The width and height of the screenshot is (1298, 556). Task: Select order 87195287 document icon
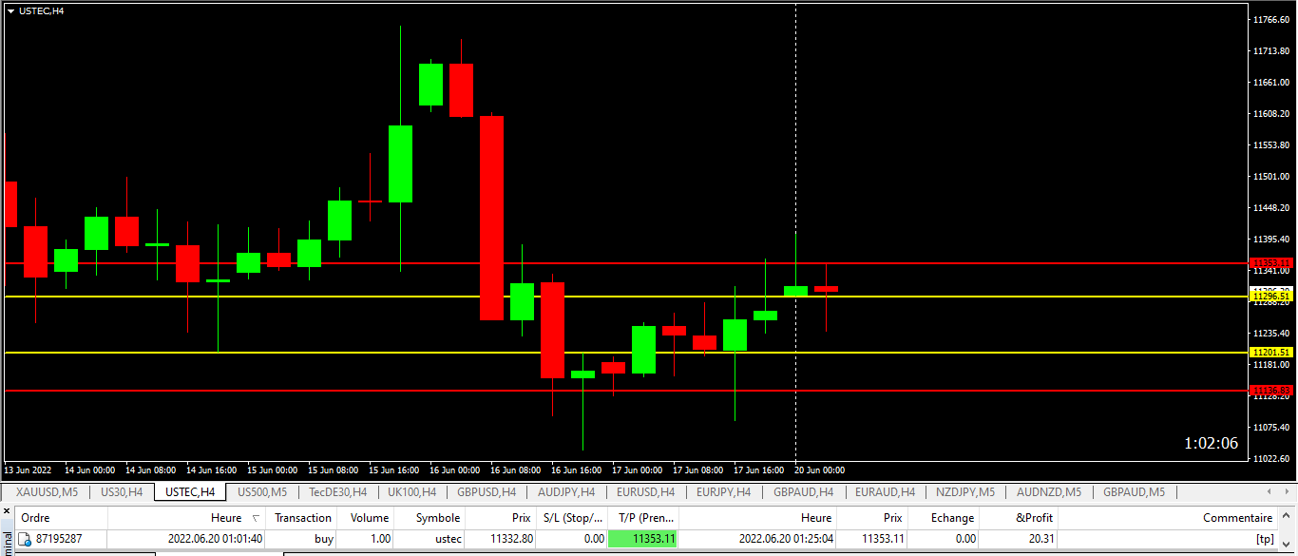[26, 539]
